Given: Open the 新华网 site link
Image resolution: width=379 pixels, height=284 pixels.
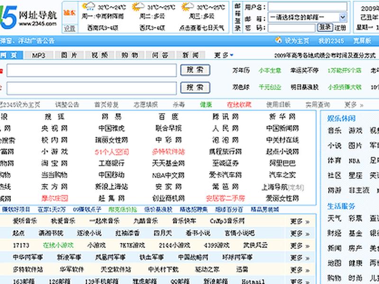Looking at the screenshot, I should click(282, 117).
